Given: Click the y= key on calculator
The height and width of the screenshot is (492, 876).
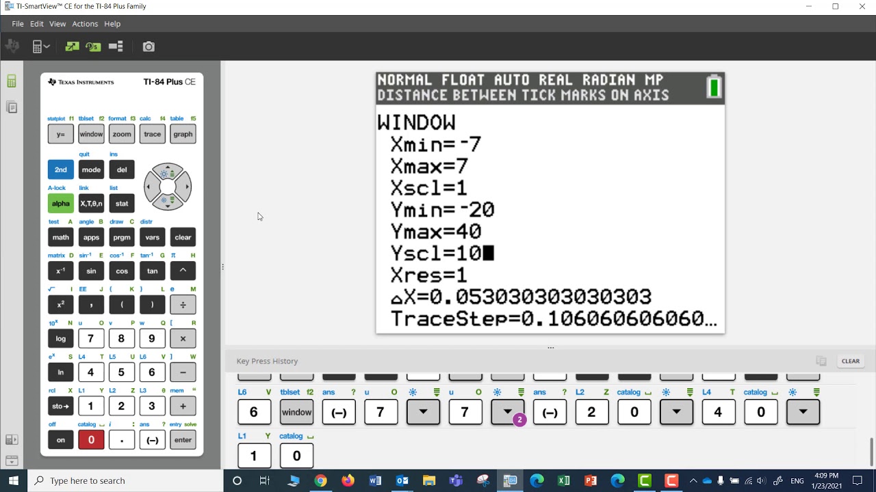Looking at the screenshot, I should coord(61,134).
